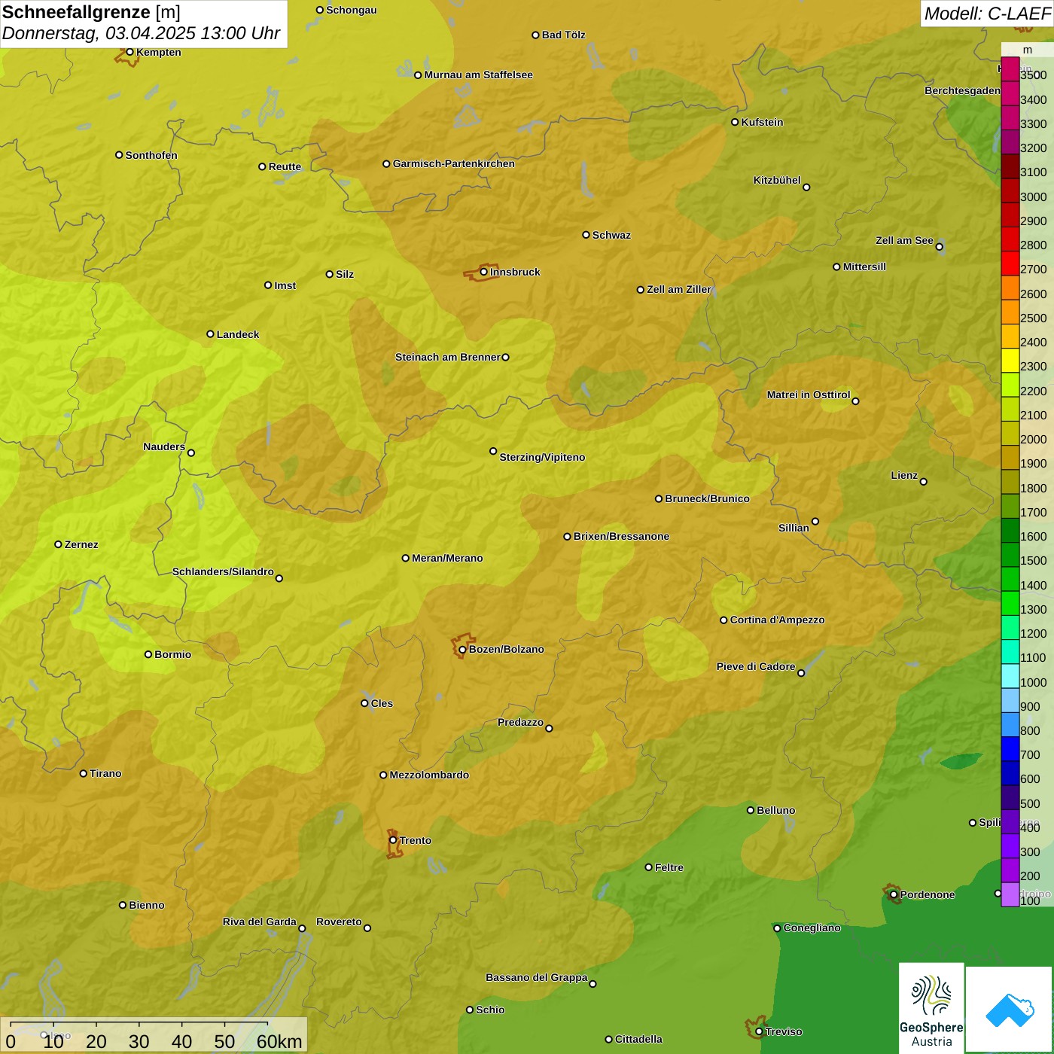This screenshot has height=1054, width=1054.
Task: Click the 'Zell am Ziller' label
Action: click(679, 289)
